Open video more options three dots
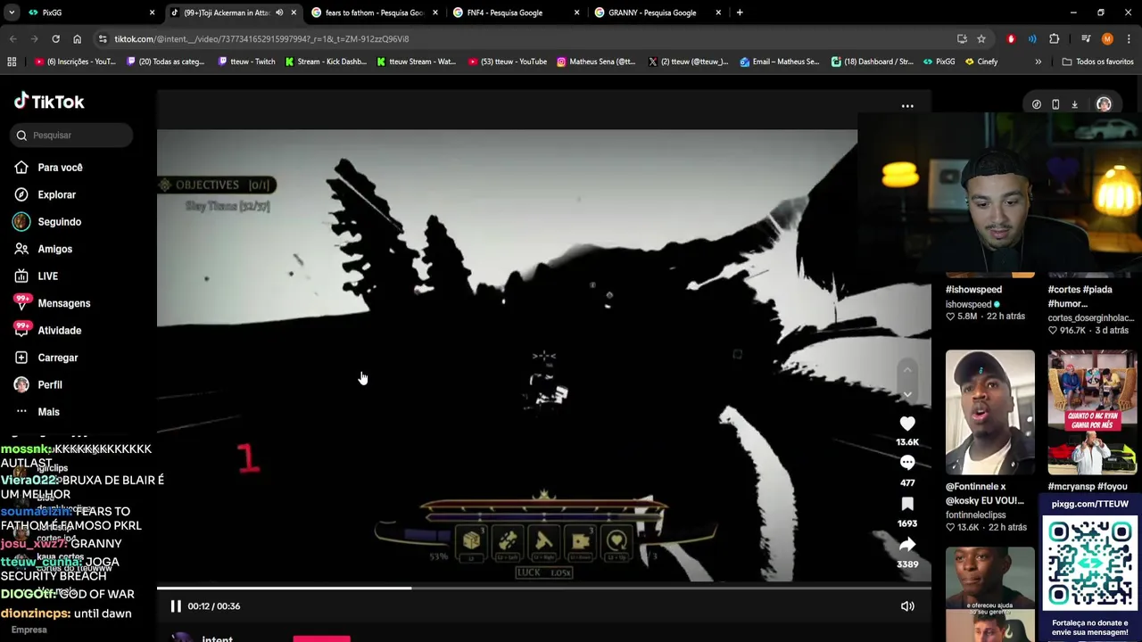The image size is (1142, 642). (x=907, y=106)
